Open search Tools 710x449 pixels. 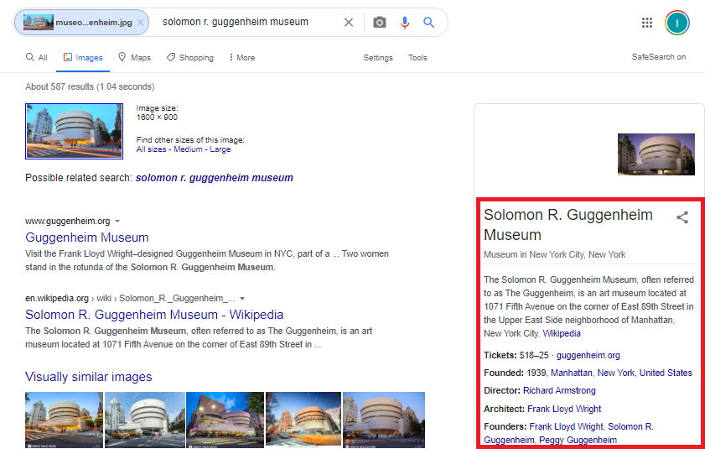tap(417, 58)
